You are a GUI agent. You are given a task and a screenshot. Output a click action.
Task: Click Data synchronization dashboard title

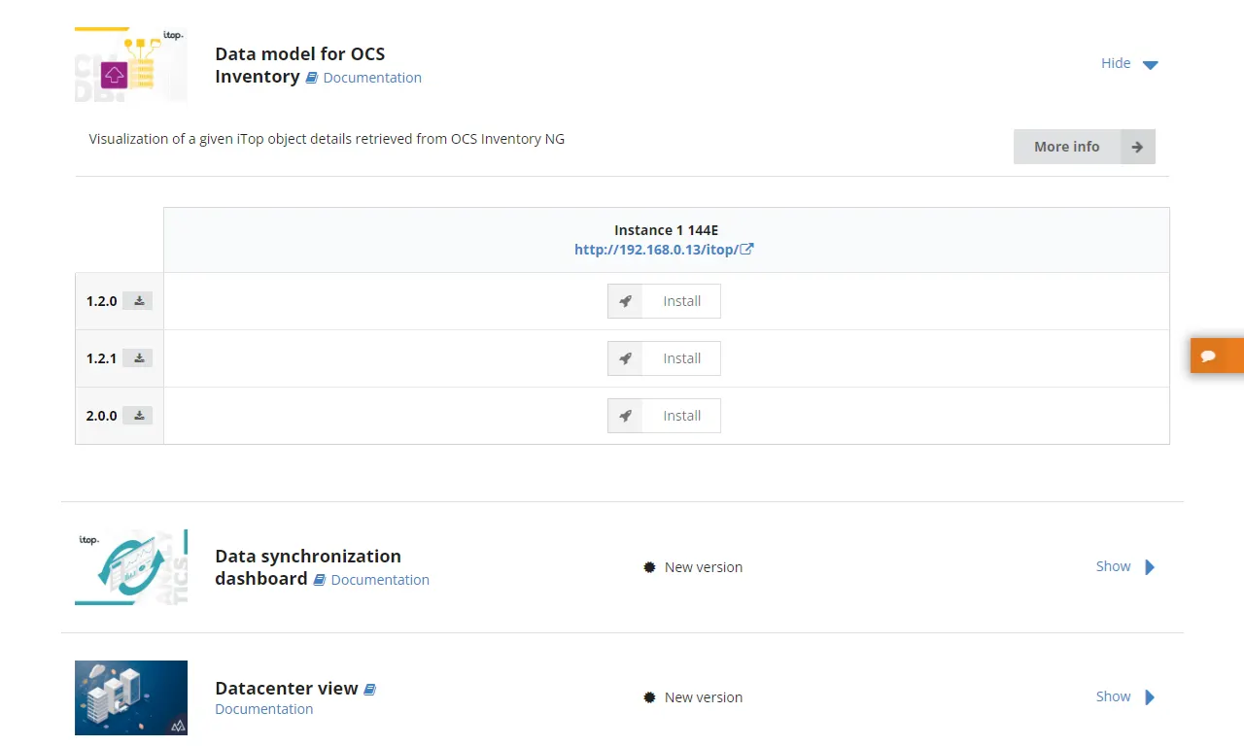pyautogui.click(x=308, y=567)
